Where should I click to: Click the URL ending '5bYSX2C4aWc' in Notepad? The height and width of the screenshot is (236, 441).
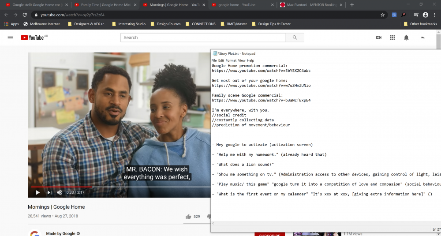[261, 71]
